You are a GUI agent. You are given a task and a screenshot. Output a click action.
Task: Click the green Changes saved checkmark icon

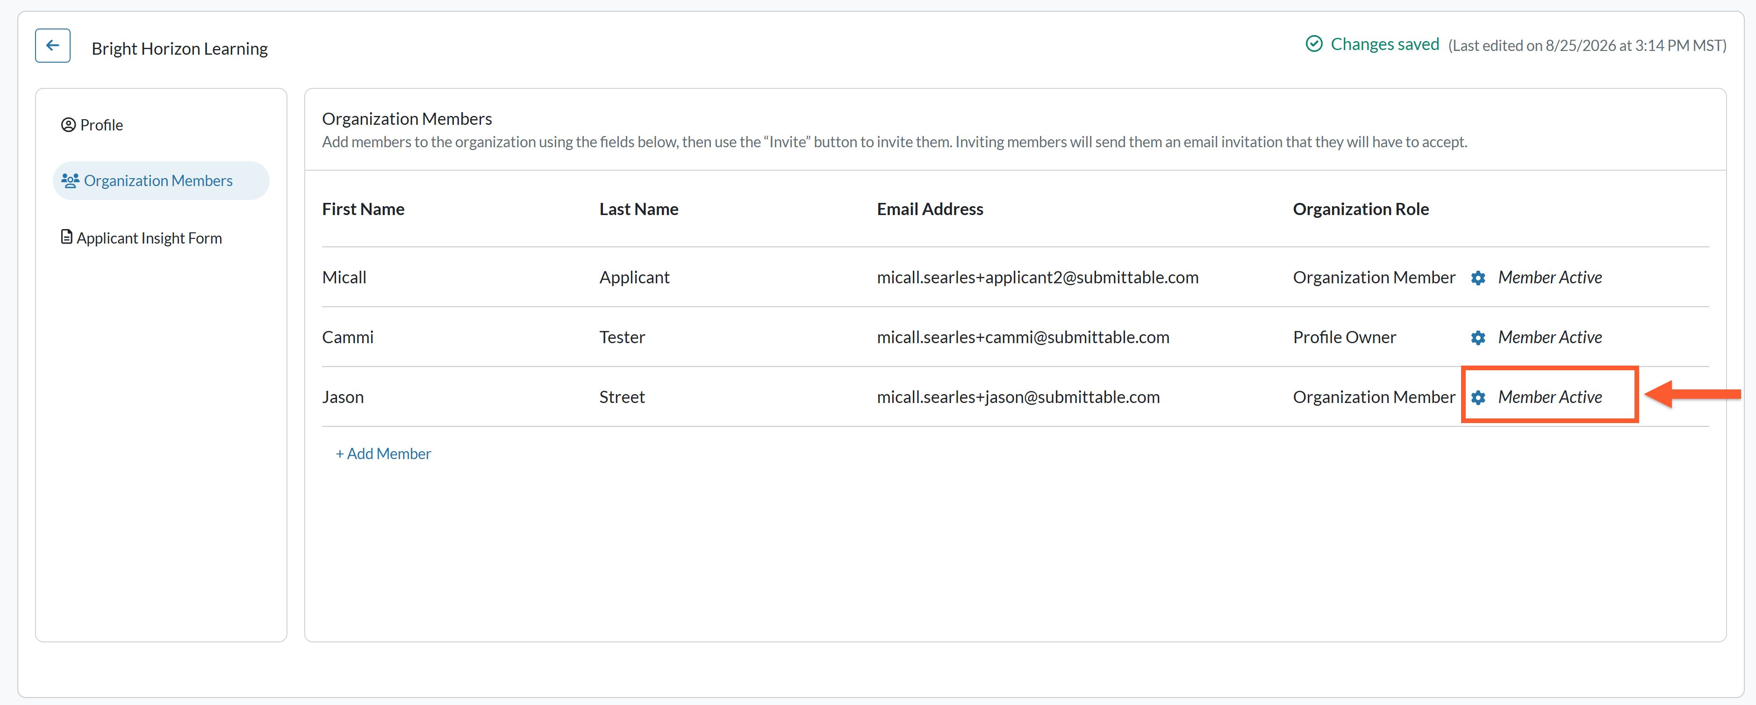pos(1313,44)
